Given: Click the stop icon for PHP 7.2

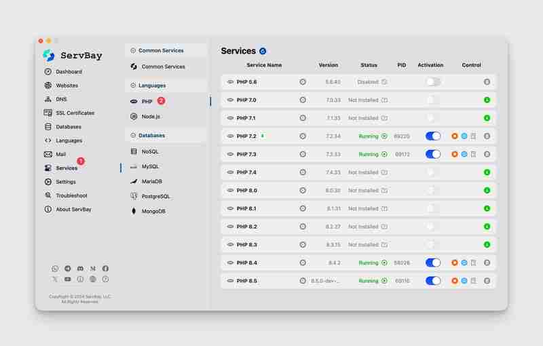Looking at the screenshot, I should tap(455, 136).
